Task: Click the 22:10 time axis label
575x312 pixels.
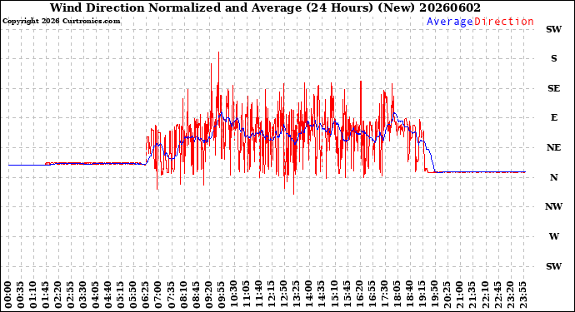Action: tap(485, 295)
